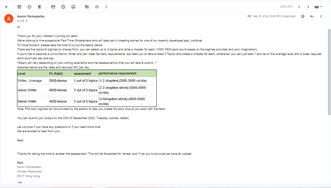
Task: Click the vertical scrollbar thumb
Action: click(x=329, y=72)
